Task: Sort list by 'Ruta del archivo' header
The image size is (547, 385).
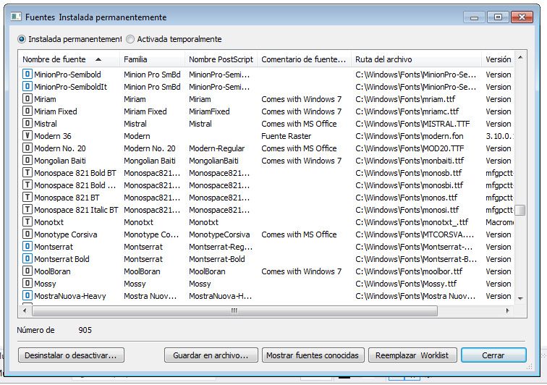Action: 383,59
